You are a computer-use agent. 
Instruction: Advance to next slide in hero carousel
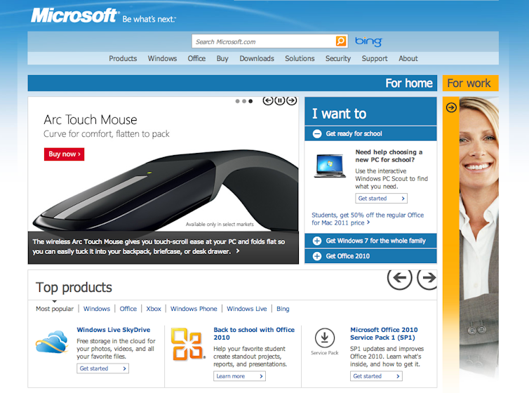pyautogui.click(x=291, y=100)
